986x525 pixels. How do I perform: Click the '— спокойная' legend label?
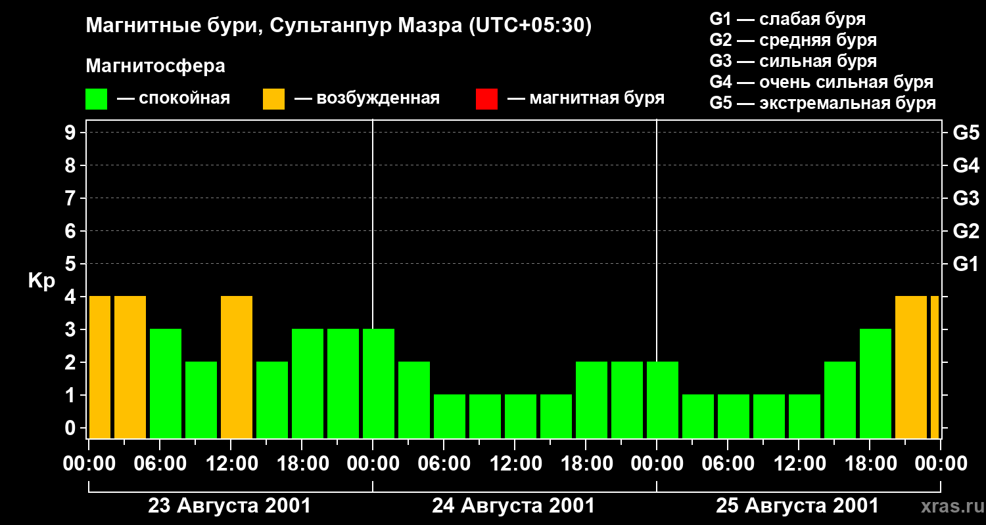coord(173,99)
